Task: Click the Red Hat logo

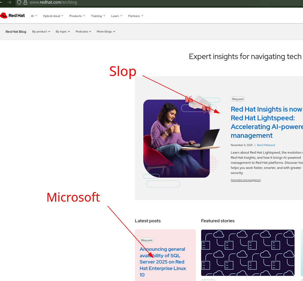Action: (x=13, y=16)
